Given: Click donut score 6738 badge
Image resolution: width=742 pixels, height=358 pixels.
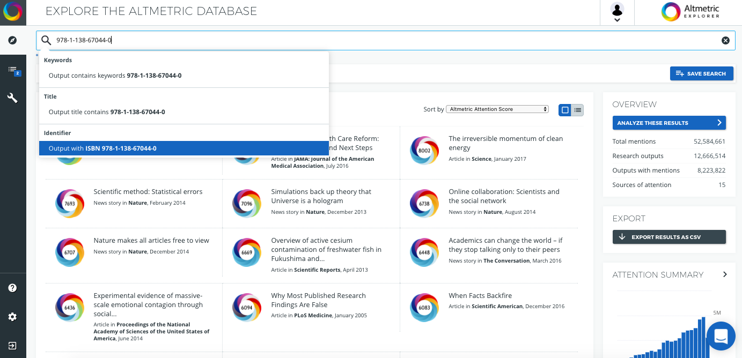Looking at the screenshot, I should [424, 204].
